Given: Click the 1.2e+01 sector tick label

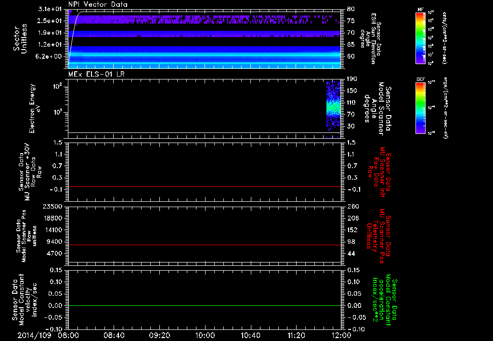Looking at the screenshot, I should [50, 45].
